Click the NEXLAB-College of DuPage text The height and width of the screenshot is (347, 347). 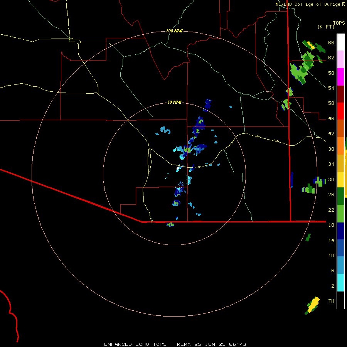point(308,4)
